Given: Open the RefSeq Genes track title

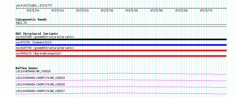Looking at the screenshot, I should pyautogui.click(x=27, y=68).
